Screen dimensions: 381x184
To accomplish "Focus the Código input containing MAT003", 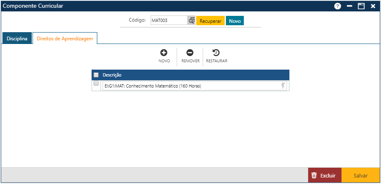I will pyautogui.click(x=168, y=21).
